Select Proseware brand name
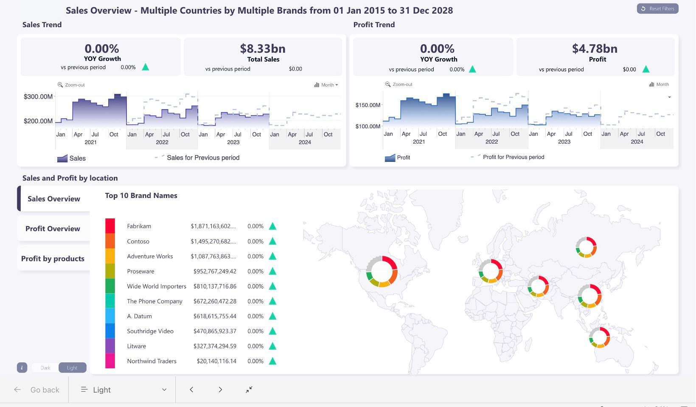This screenshot has width=696, height=407. (x=140, y=271)
